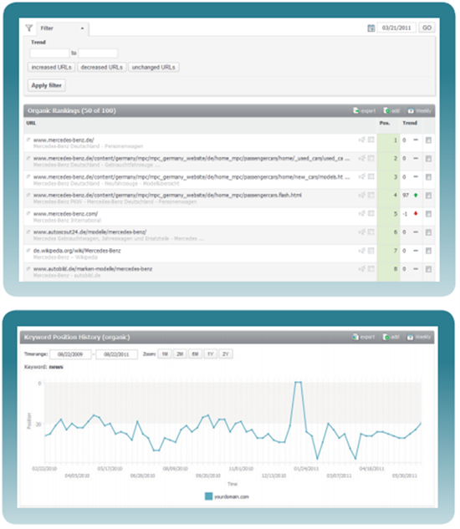Zoom chart to 1Y
The width and height of the screenshot is (460, 529).
(211, 354)
